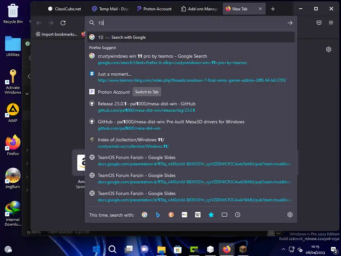Click Switch to Tab button for Proton Account
Image resolution: width=341 pixels, height=256 pixels.
point(147,92)
